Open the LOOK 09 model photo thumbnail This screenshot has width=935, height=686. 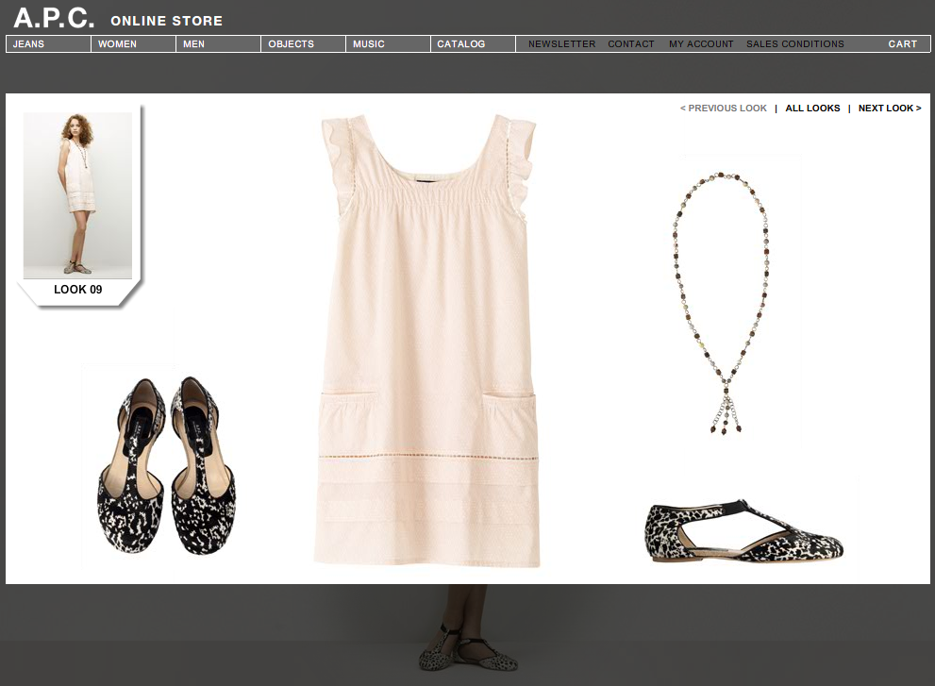[x=77, y=195]
